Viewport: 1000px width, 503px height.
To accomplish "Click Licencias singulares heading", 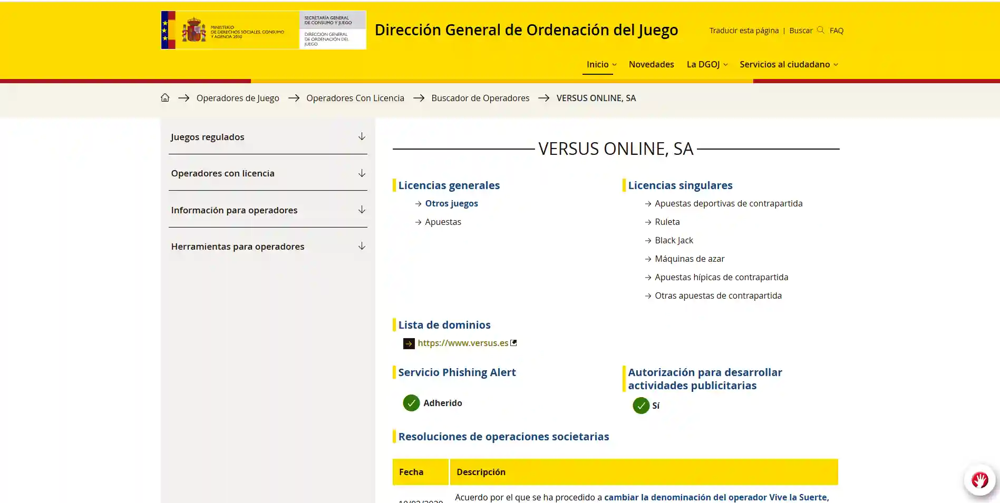I will click(x=680, y=185).
